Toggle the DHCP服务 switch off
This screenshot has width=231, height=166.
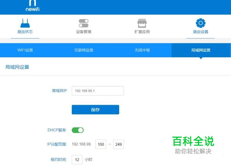coord(78,130)
